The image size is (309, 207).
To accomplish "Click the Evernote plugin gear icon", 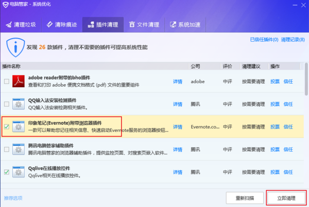I will 19,126.
